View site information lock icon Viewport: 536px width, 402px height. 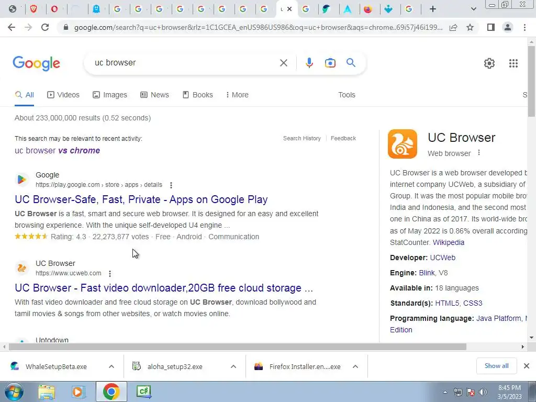tap(66, 27)
